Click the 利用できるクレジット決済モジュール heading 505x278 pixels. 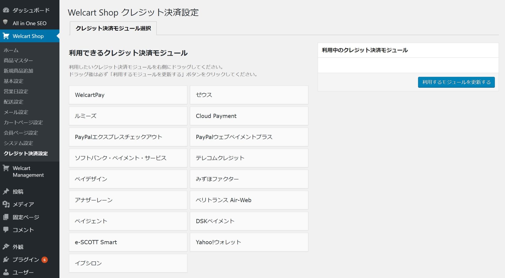pos(128,53)
